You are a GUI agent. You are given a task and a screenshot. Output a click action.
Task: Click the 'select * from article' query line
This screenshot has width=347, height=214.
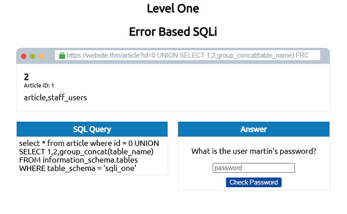tap(89, 143)
